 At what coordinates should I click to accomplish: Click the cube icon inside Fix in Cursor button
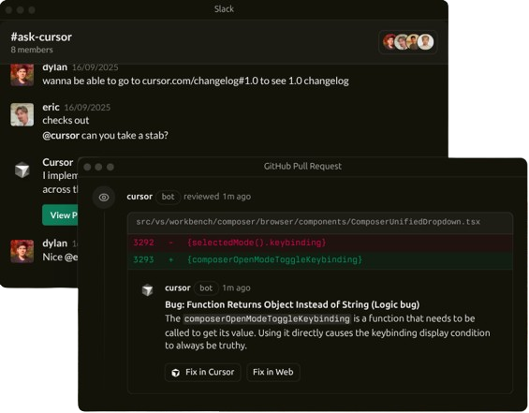(x=175, y=373)
